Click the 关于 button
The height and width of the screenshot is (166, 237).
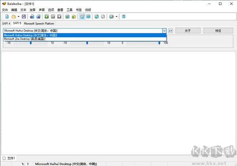(188, 31)
